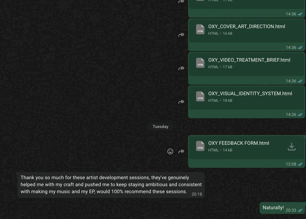This screenshot has height=219, width=306.
Task: Open the OXY_COVER_ART_DIRECTION.html file name
Action: tap(247, 27)
